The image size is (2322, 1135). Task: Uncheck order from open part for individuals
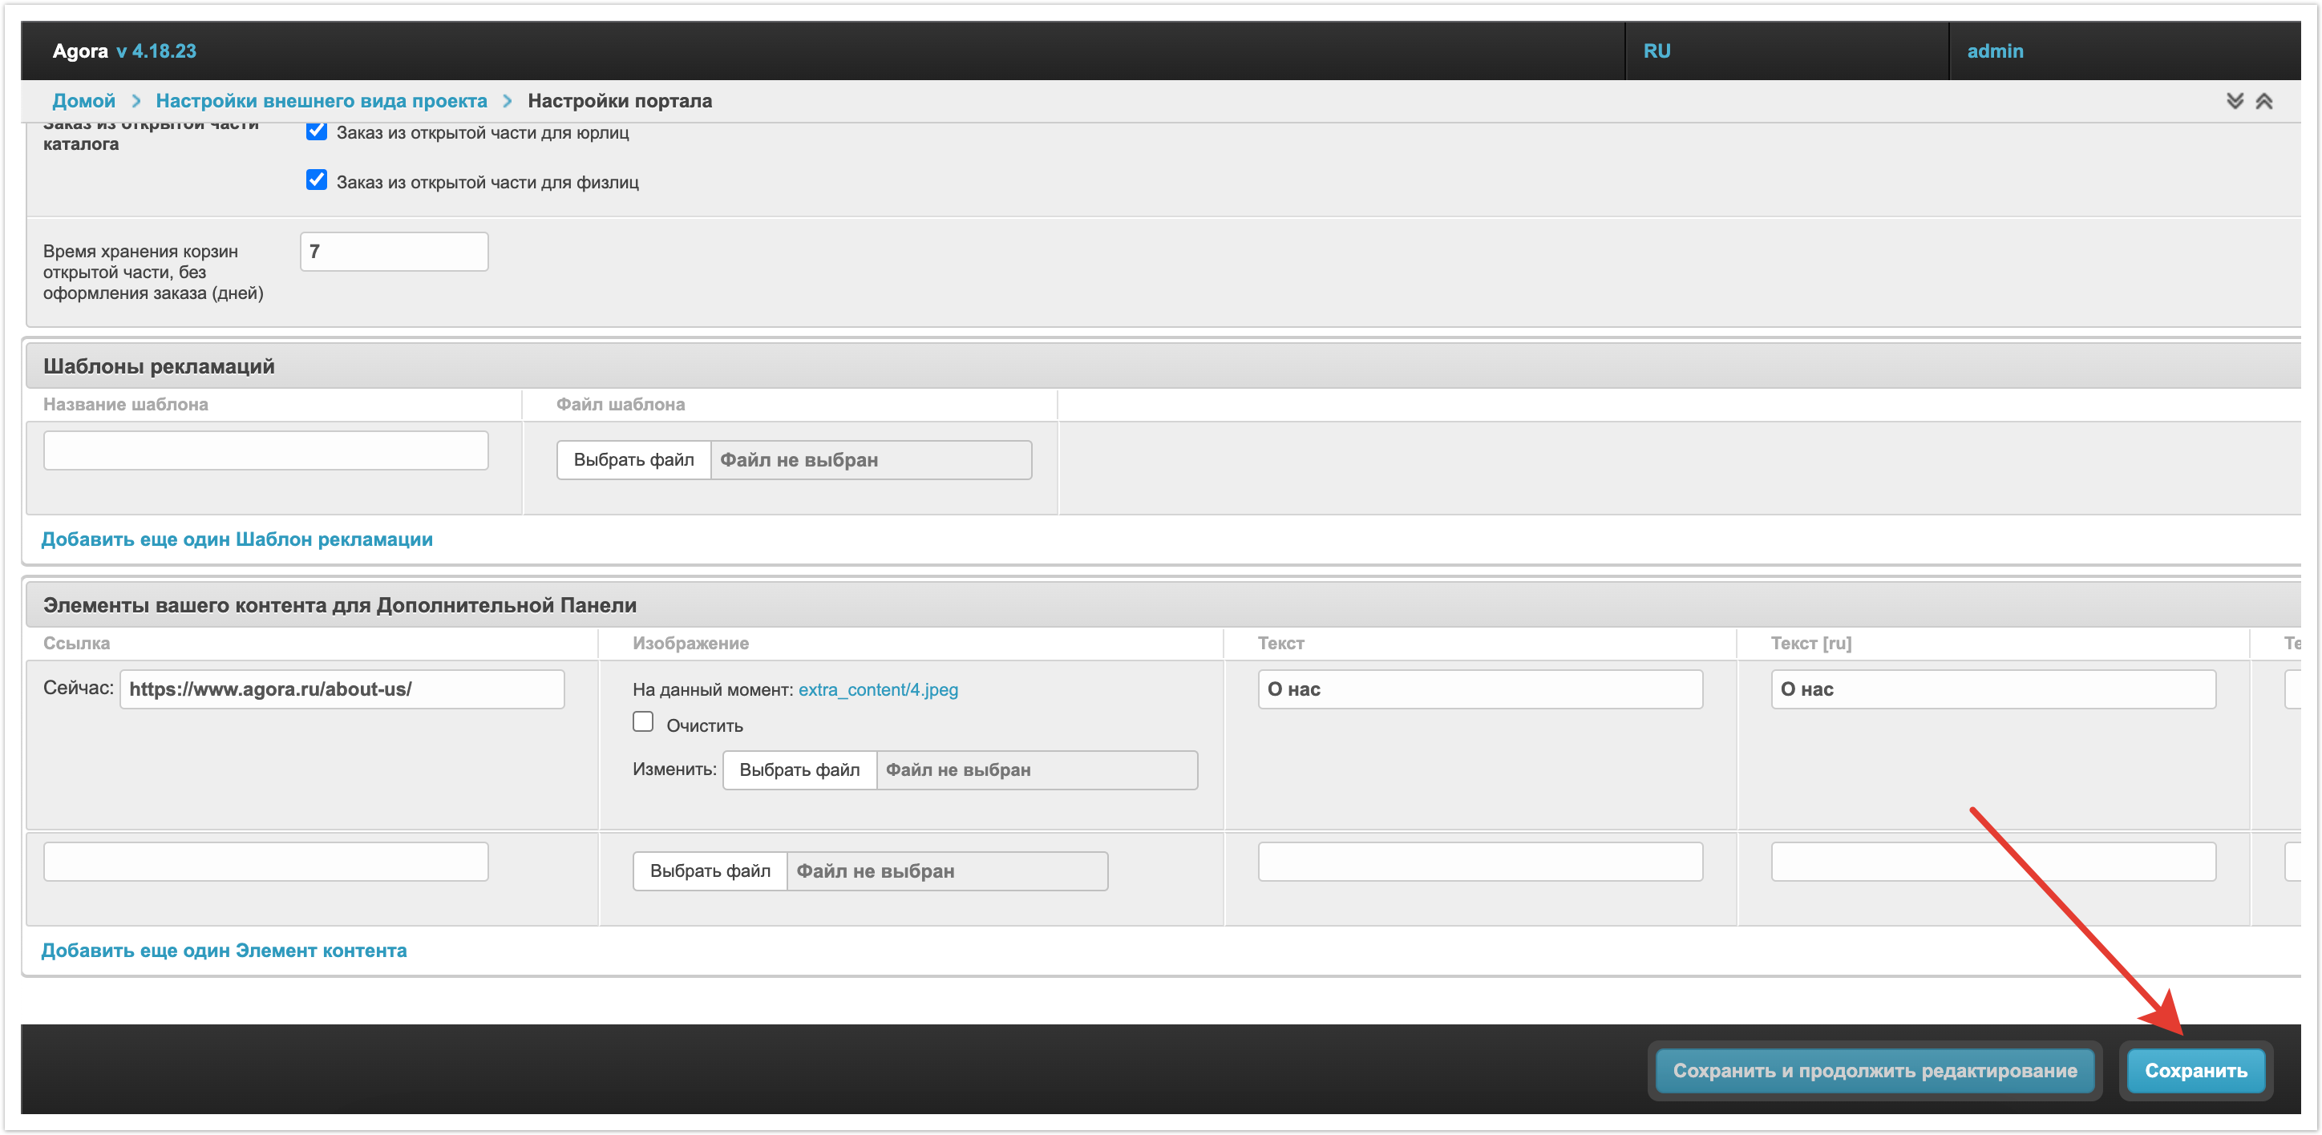pyautogui.click(x=317, y=180)
